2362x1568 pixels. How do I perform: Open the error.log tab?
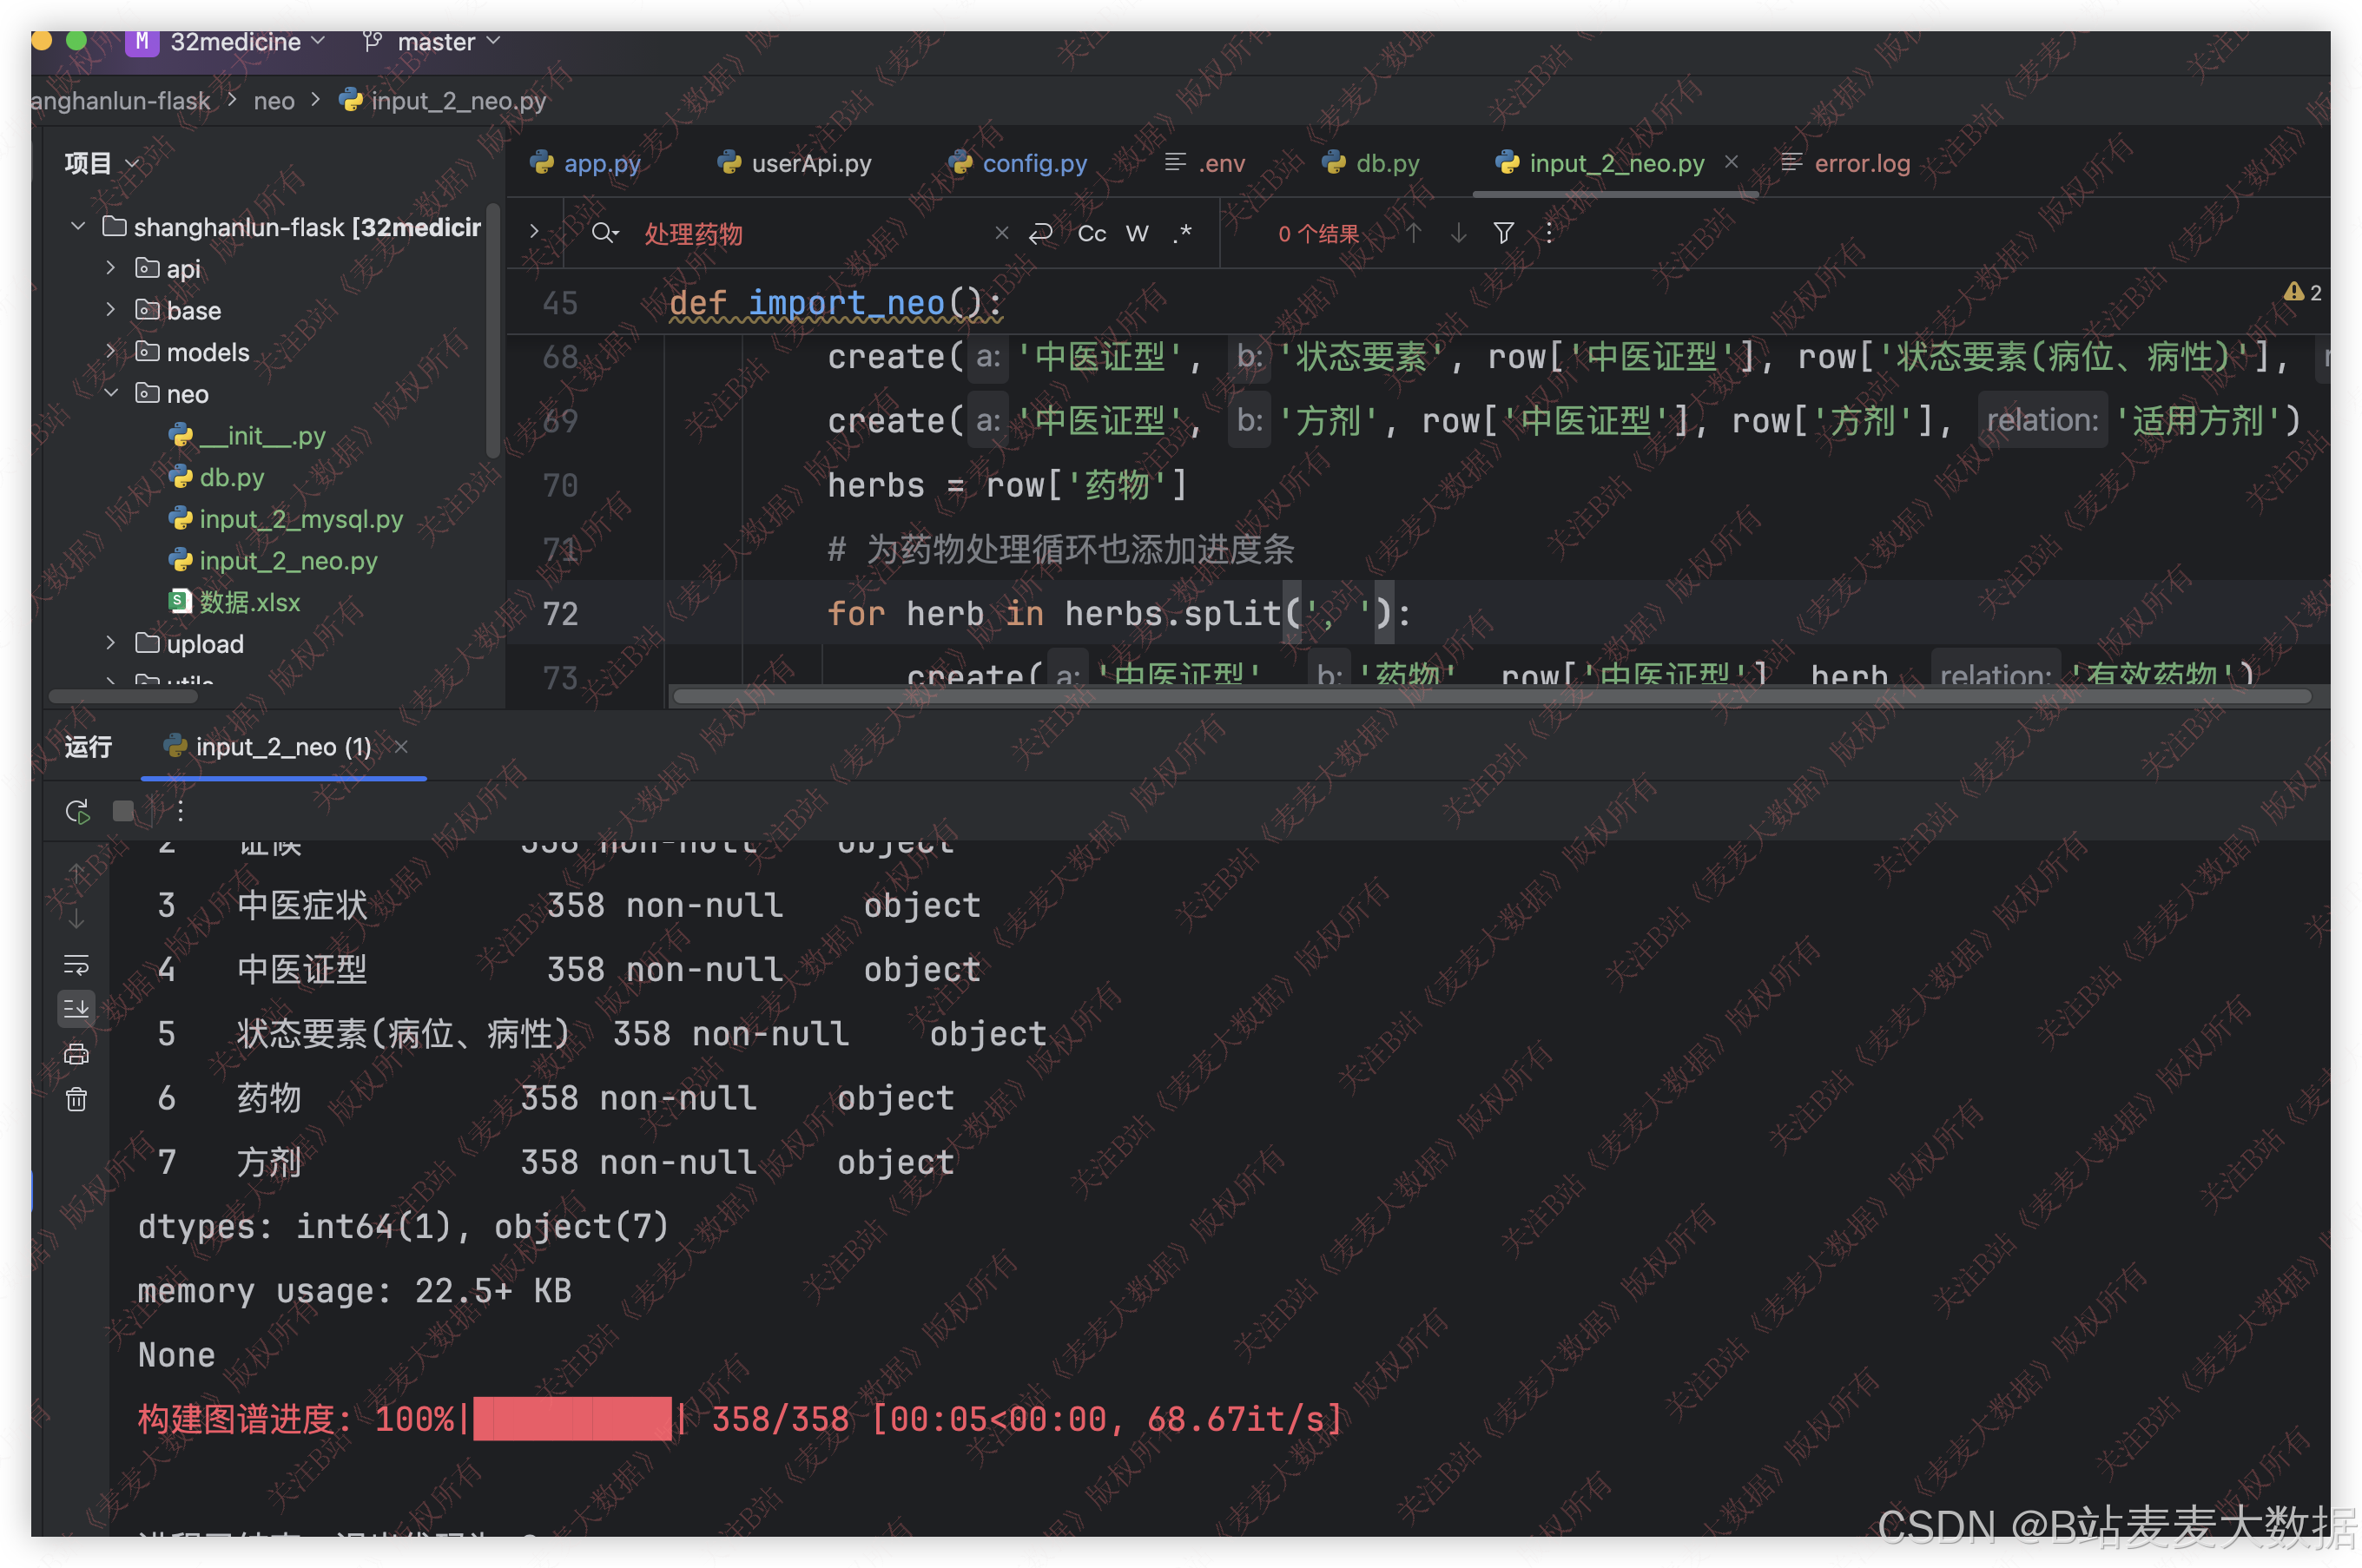click(1861, 163)
